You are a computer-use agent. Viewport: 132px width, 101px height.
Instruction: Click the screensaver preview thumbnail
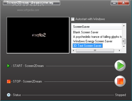click(38, 35)
